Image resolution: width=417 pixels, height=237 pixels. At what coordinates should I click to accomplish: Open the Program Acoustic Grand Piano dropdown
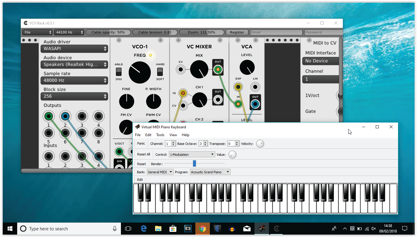(210, 172)
